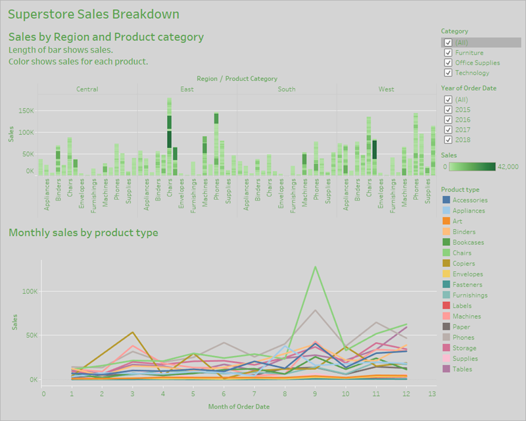The width and height of the screenshot is (526, 421).
Task: Uncheck the Office Supplies category checkbox
Action: [x=448, y=62]
